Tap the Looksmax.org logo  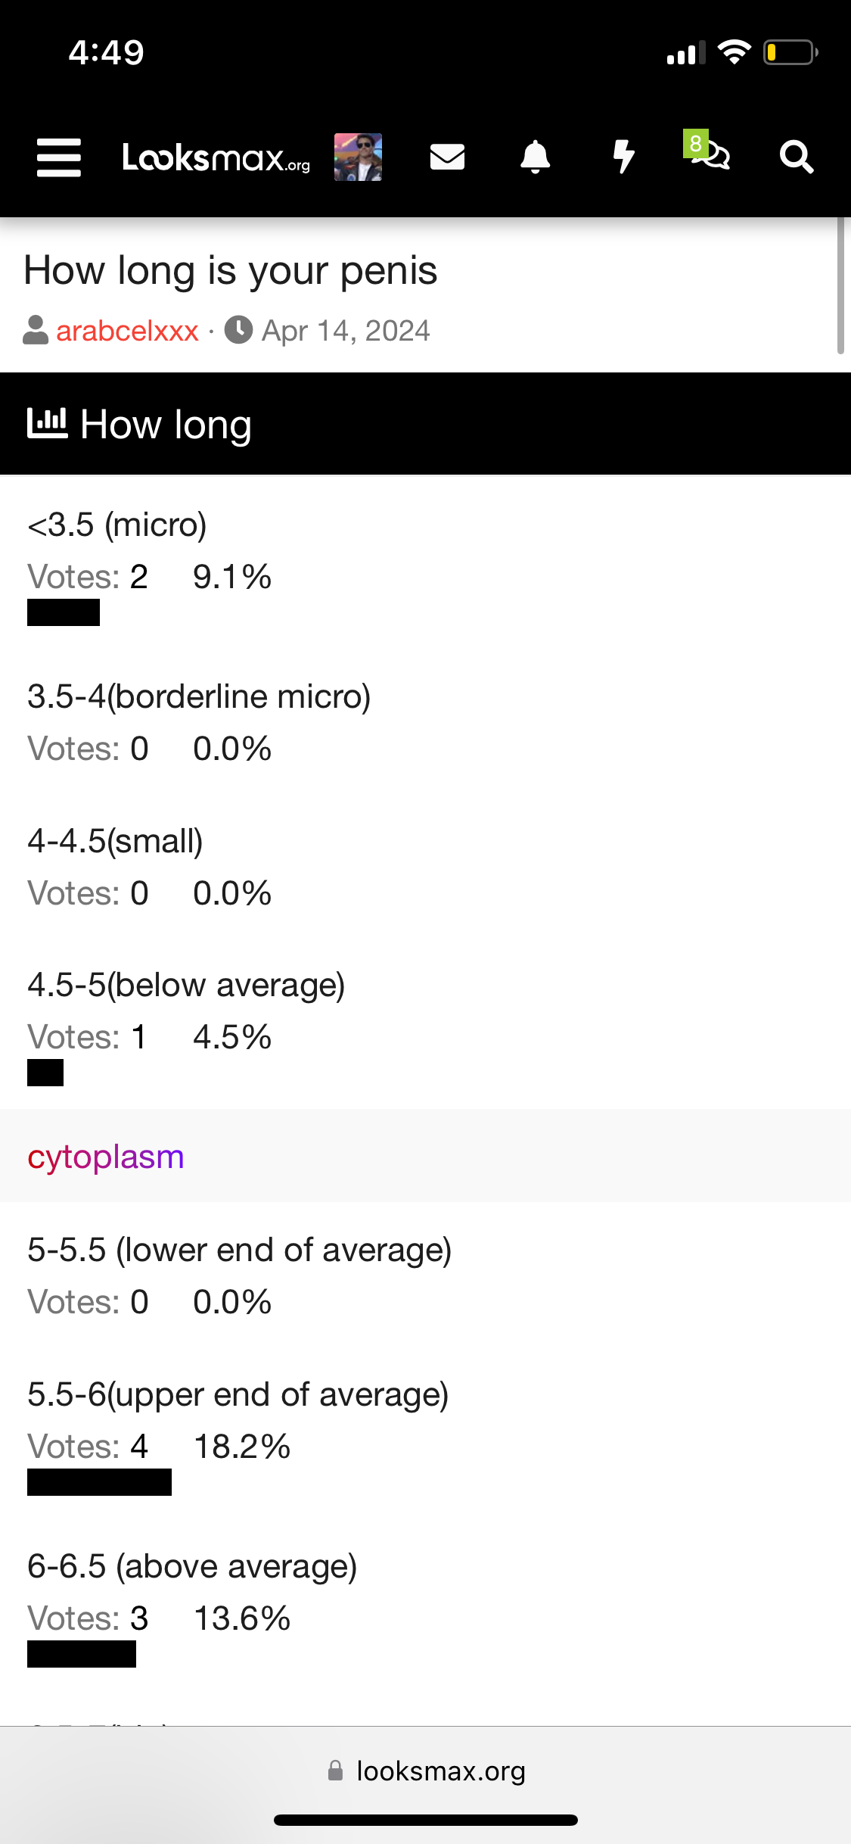216,157
